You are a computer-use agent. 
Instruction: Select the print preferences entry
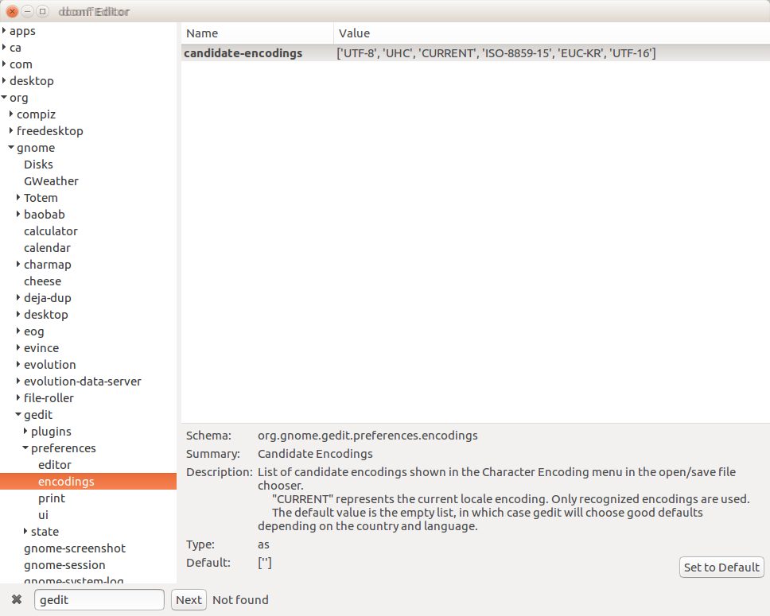click(51, 498)
